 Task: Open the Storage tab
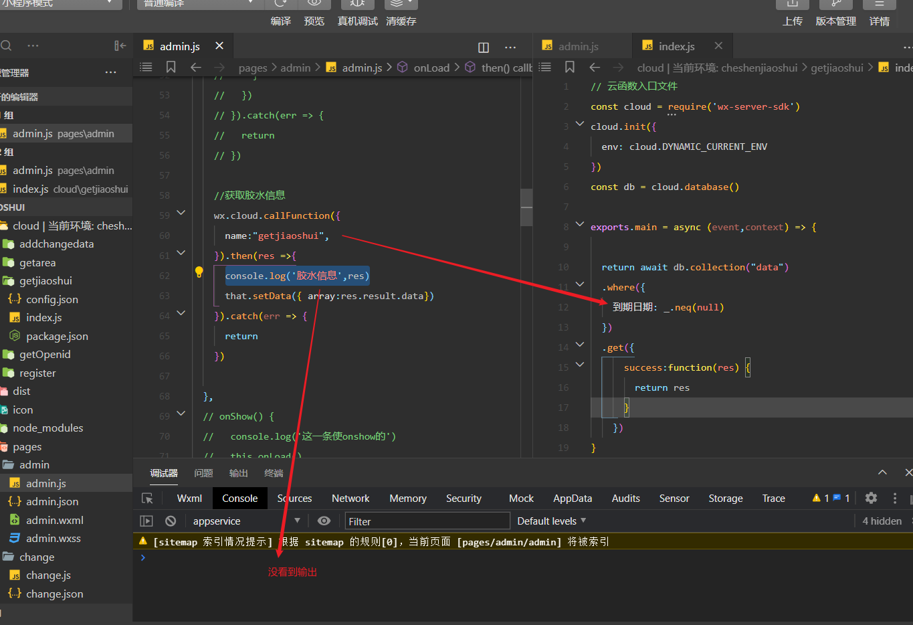(x=726, y=499)
